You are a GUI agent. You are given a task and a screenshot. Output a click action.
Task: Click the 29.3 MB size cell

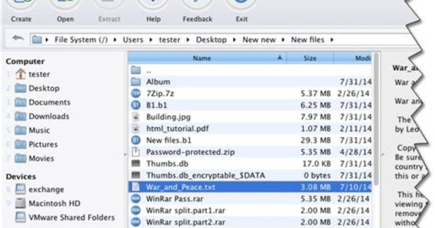click(315, 140)
